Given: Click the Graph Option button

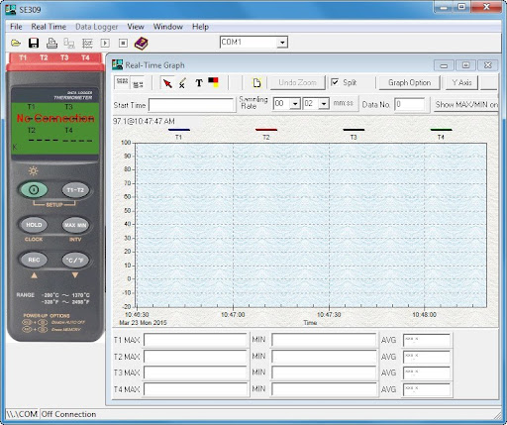Looking at the screenshot, I should pyautogui.click(x=409, y=82).
